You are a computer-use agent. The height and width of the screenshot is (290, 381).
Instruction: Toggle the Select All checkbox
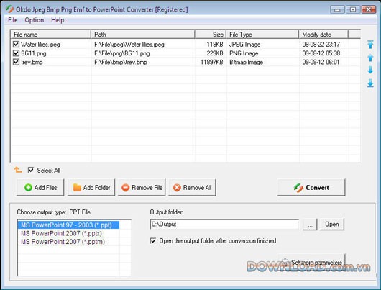[31, 170]
